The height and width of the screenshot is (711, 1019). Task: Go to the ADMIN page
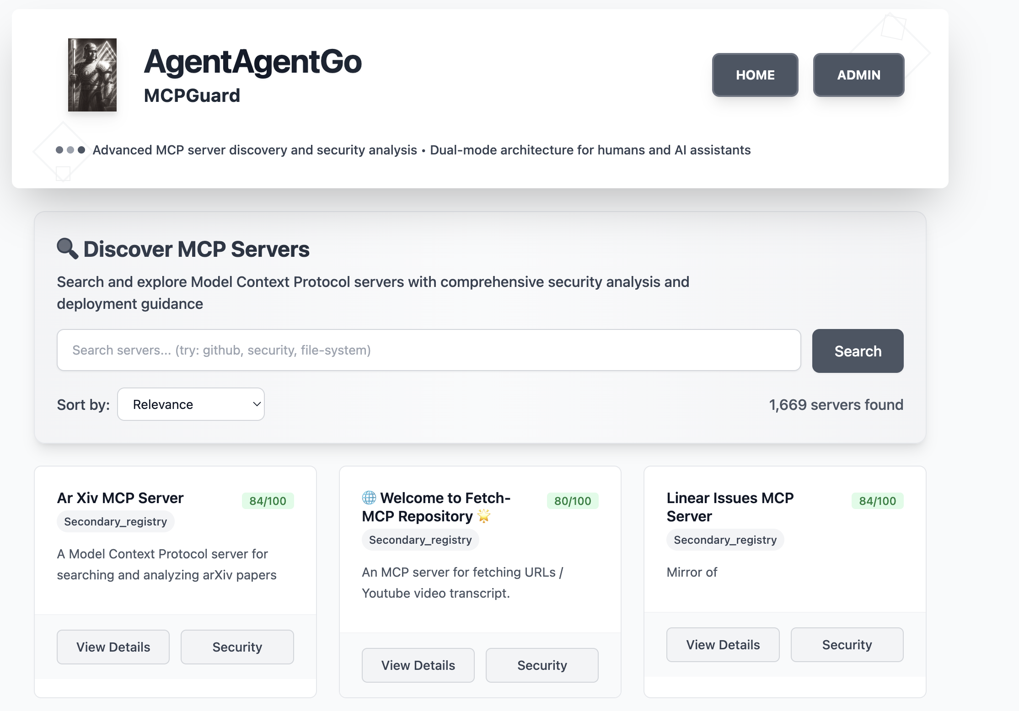tap(858, 75)
